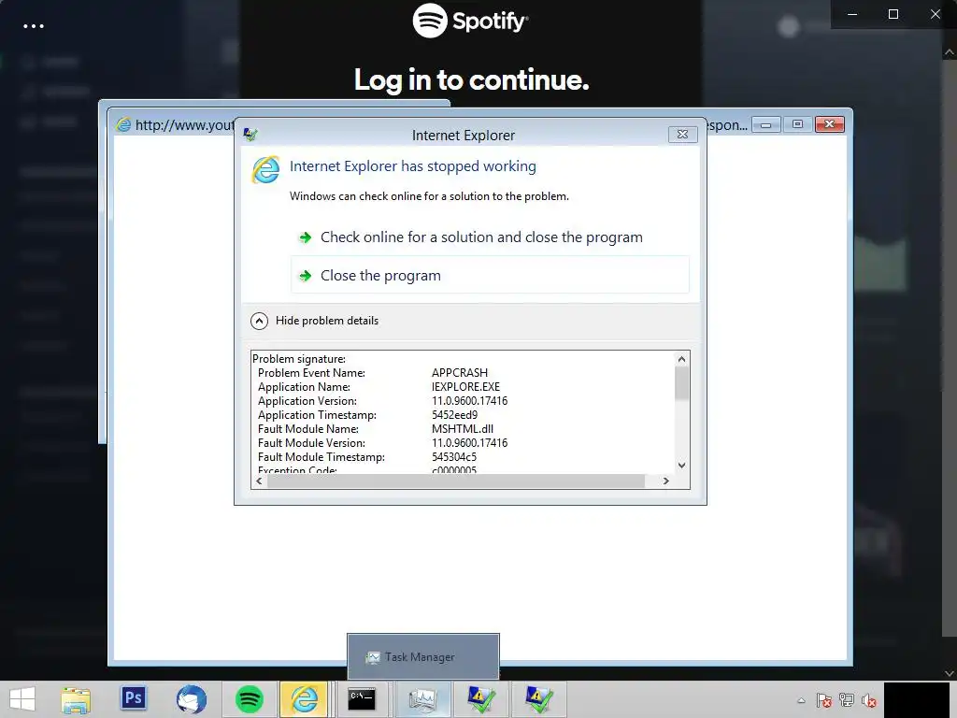Screen dimensions: 957x718
Task: Choose Close the program option
Action: tap(490, 276)
